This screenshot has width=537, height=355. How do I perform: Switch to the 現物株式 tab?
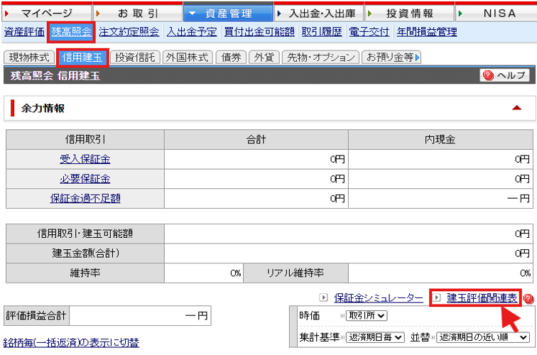[x=29, y=58]
